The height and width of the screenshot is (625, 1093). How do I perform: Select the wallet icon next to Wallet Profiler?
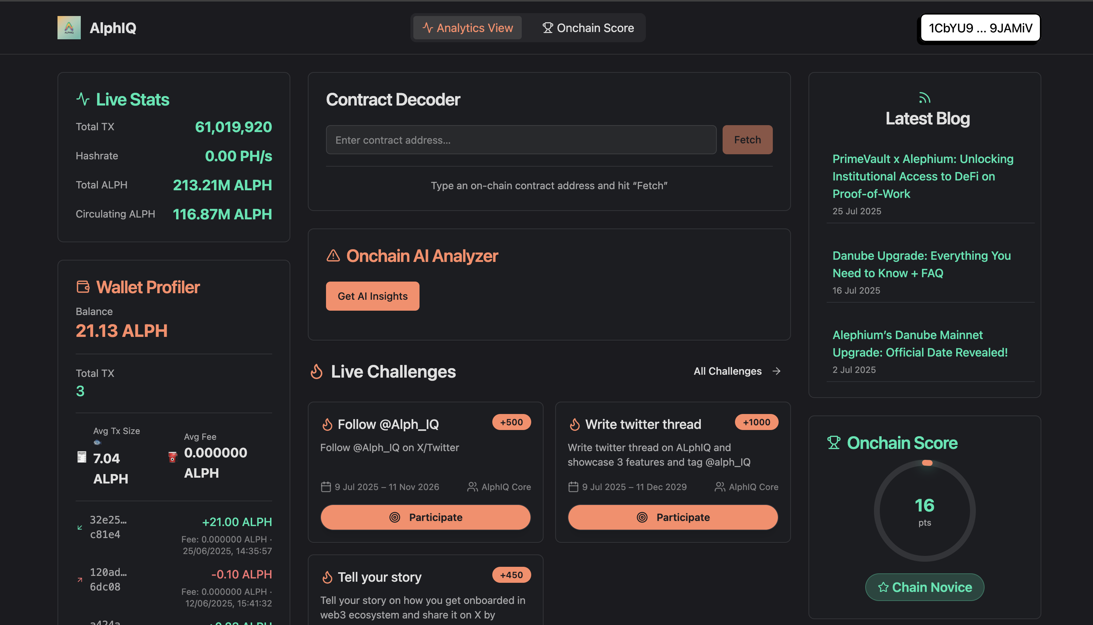pos(83,286)
